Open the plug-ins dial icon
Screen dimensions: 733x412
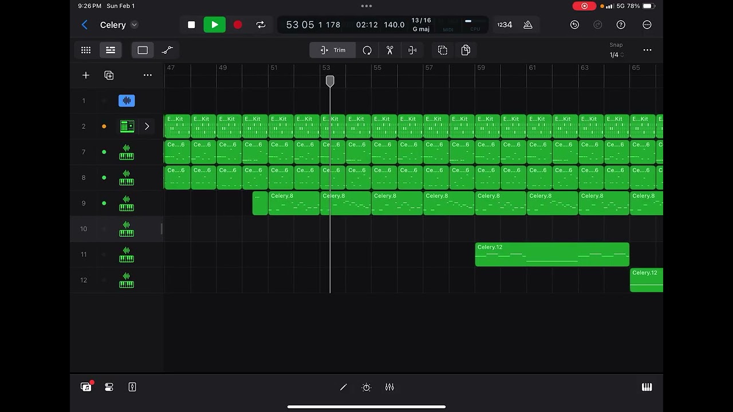click(x=366, y=387)
